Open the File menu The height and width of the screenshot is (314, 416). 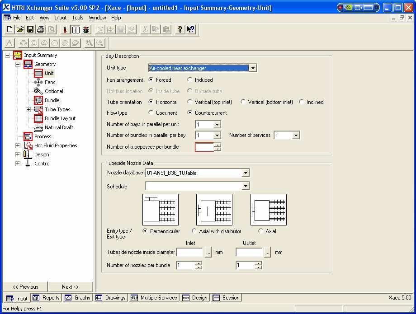pyautogui.click(x=17, y=18)
